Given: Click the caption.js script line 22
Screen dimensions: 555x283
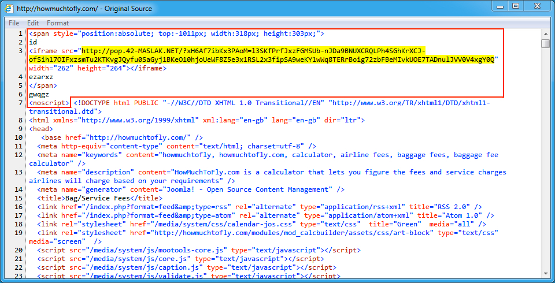Looking at the screenshot, I should point(187,267).
